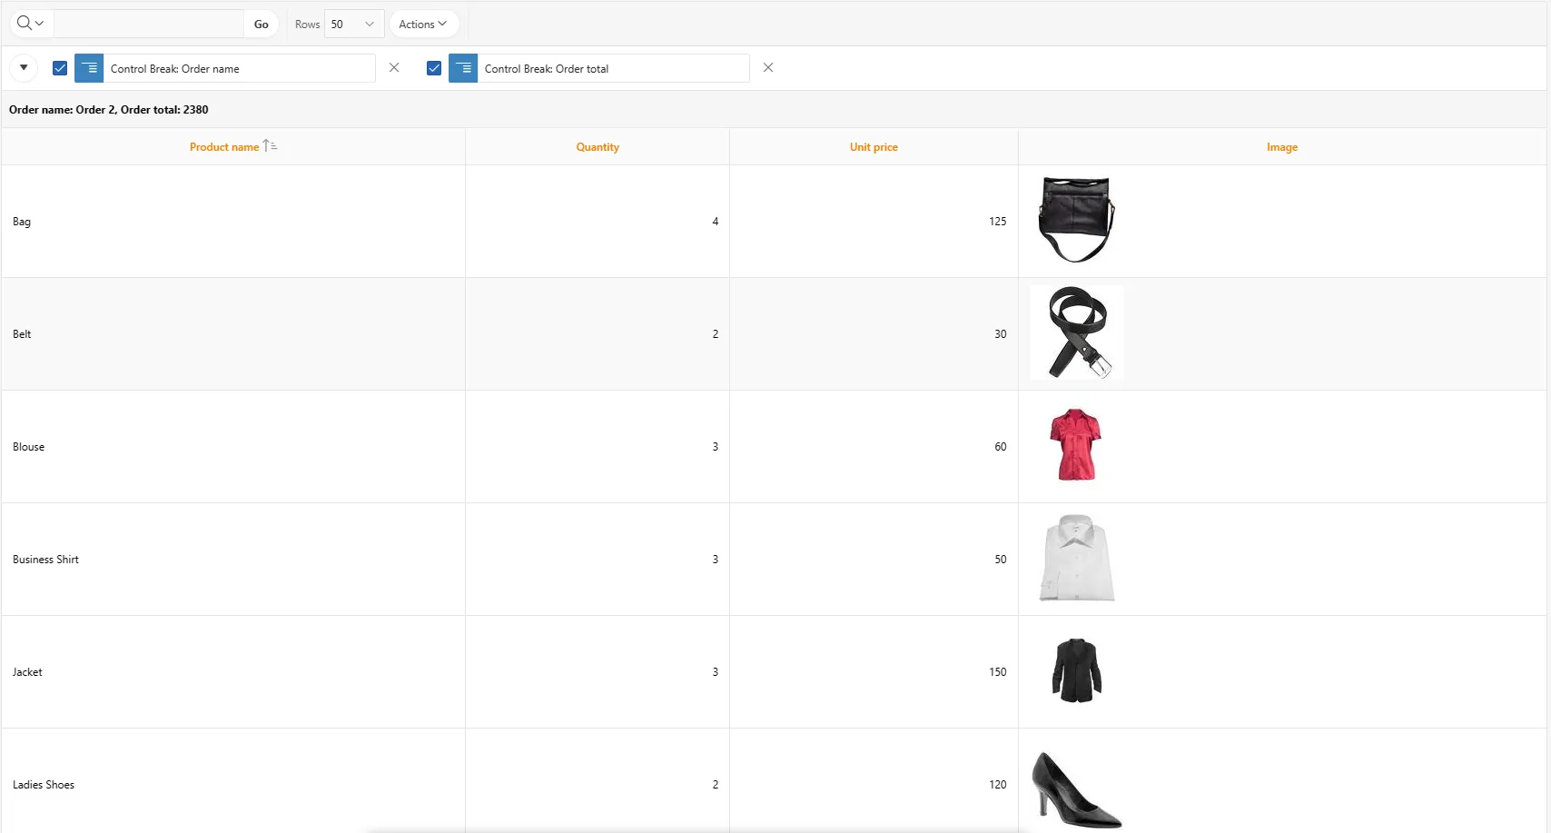Toggle the Order name control break checkbox
1551x833 pixels.
click(x=60, y=68)
